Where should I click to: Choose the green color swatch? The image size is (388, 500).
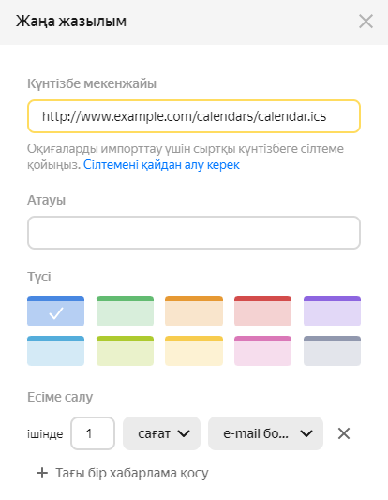[x=125, y=311]
